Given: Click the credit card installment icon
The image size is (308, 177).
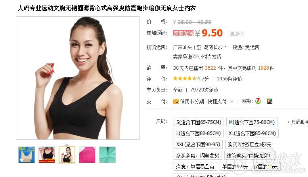Looking at the screenshot, I should (176, 102).
